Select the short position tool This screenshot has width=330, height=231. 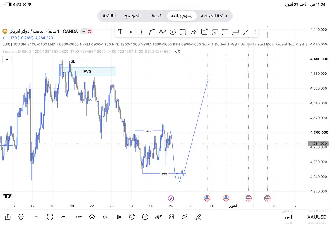pyautogui.click(x=215, y=32)
